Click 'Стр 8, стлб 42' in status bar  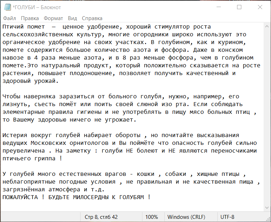101,217
